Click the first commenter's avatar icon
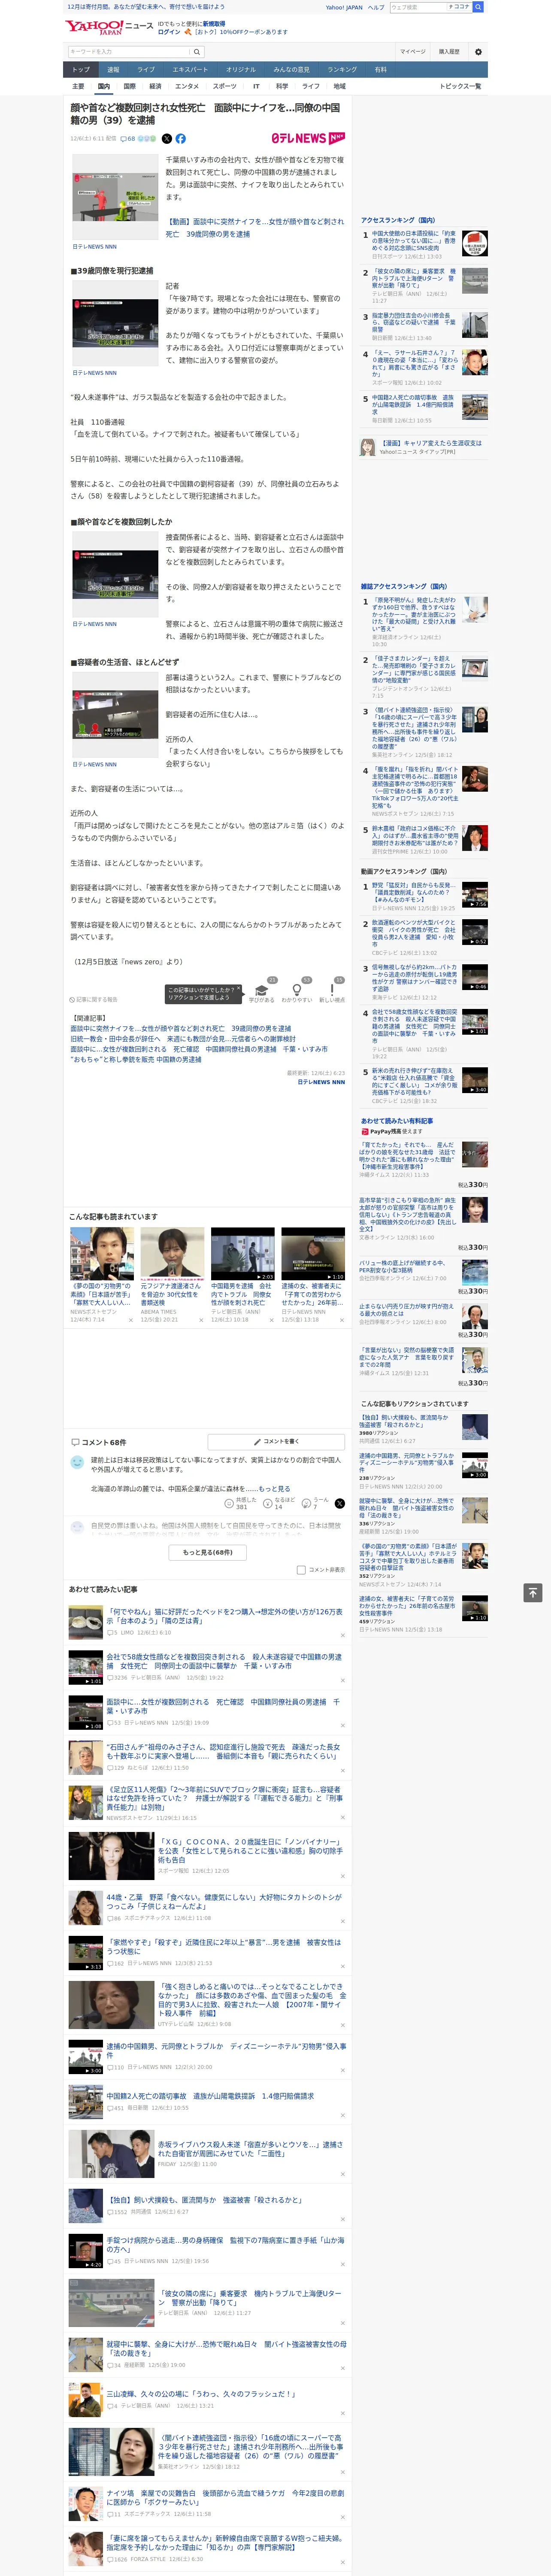 click(x=77, y=1462)
